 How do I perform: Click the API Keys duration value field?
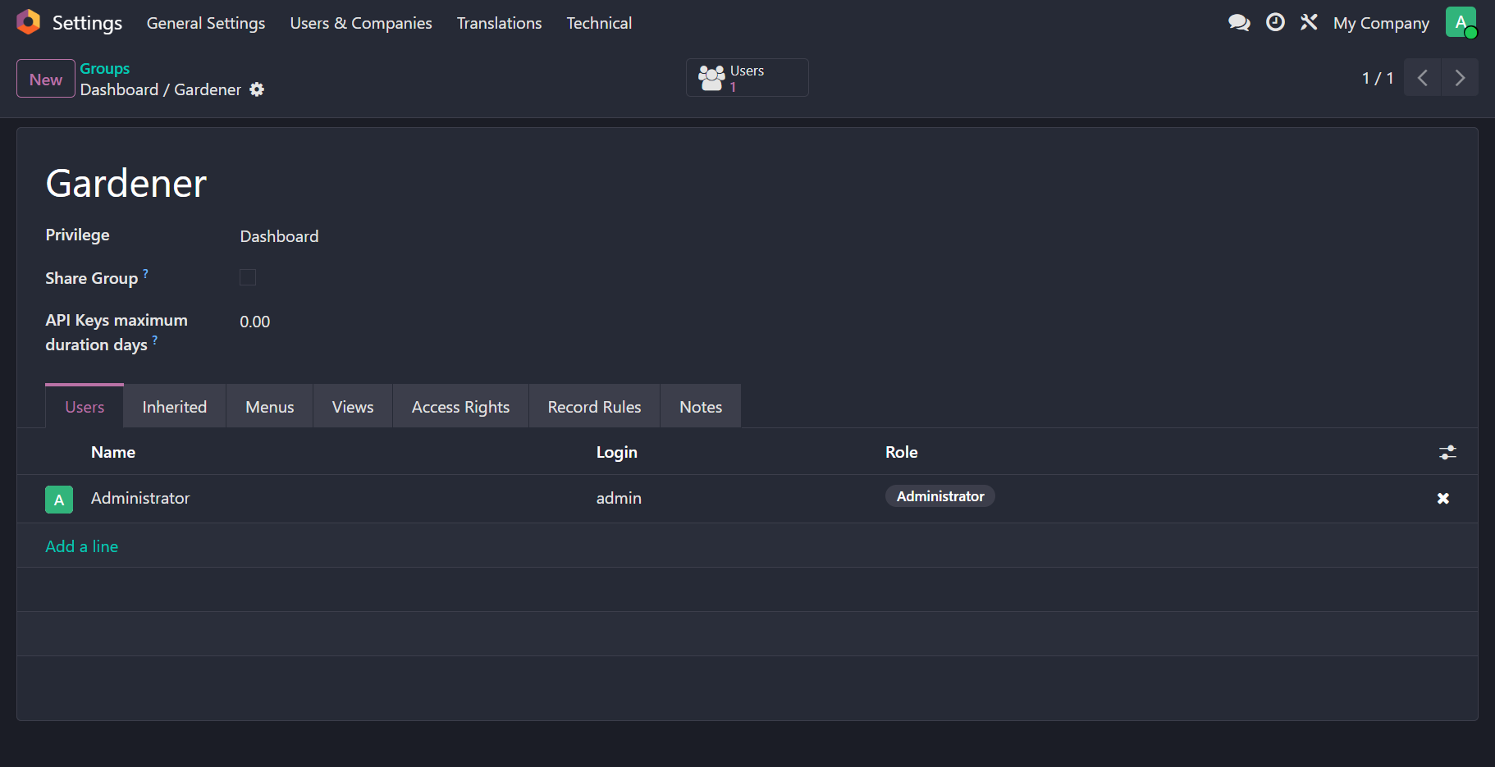pyautogui.click(x=255, y=322)
